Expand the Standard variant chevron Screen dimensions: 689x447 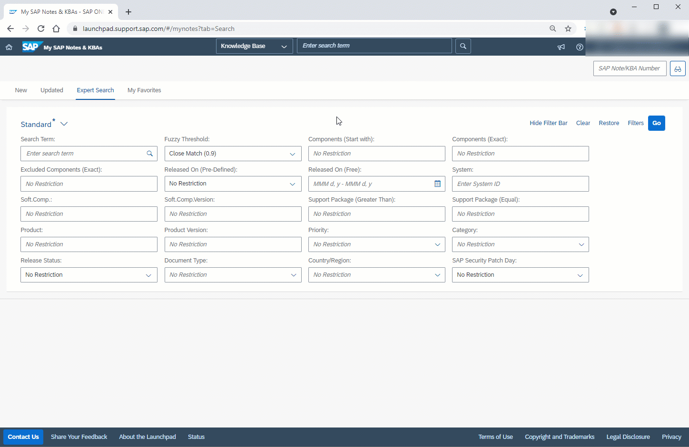coord(64,124)
